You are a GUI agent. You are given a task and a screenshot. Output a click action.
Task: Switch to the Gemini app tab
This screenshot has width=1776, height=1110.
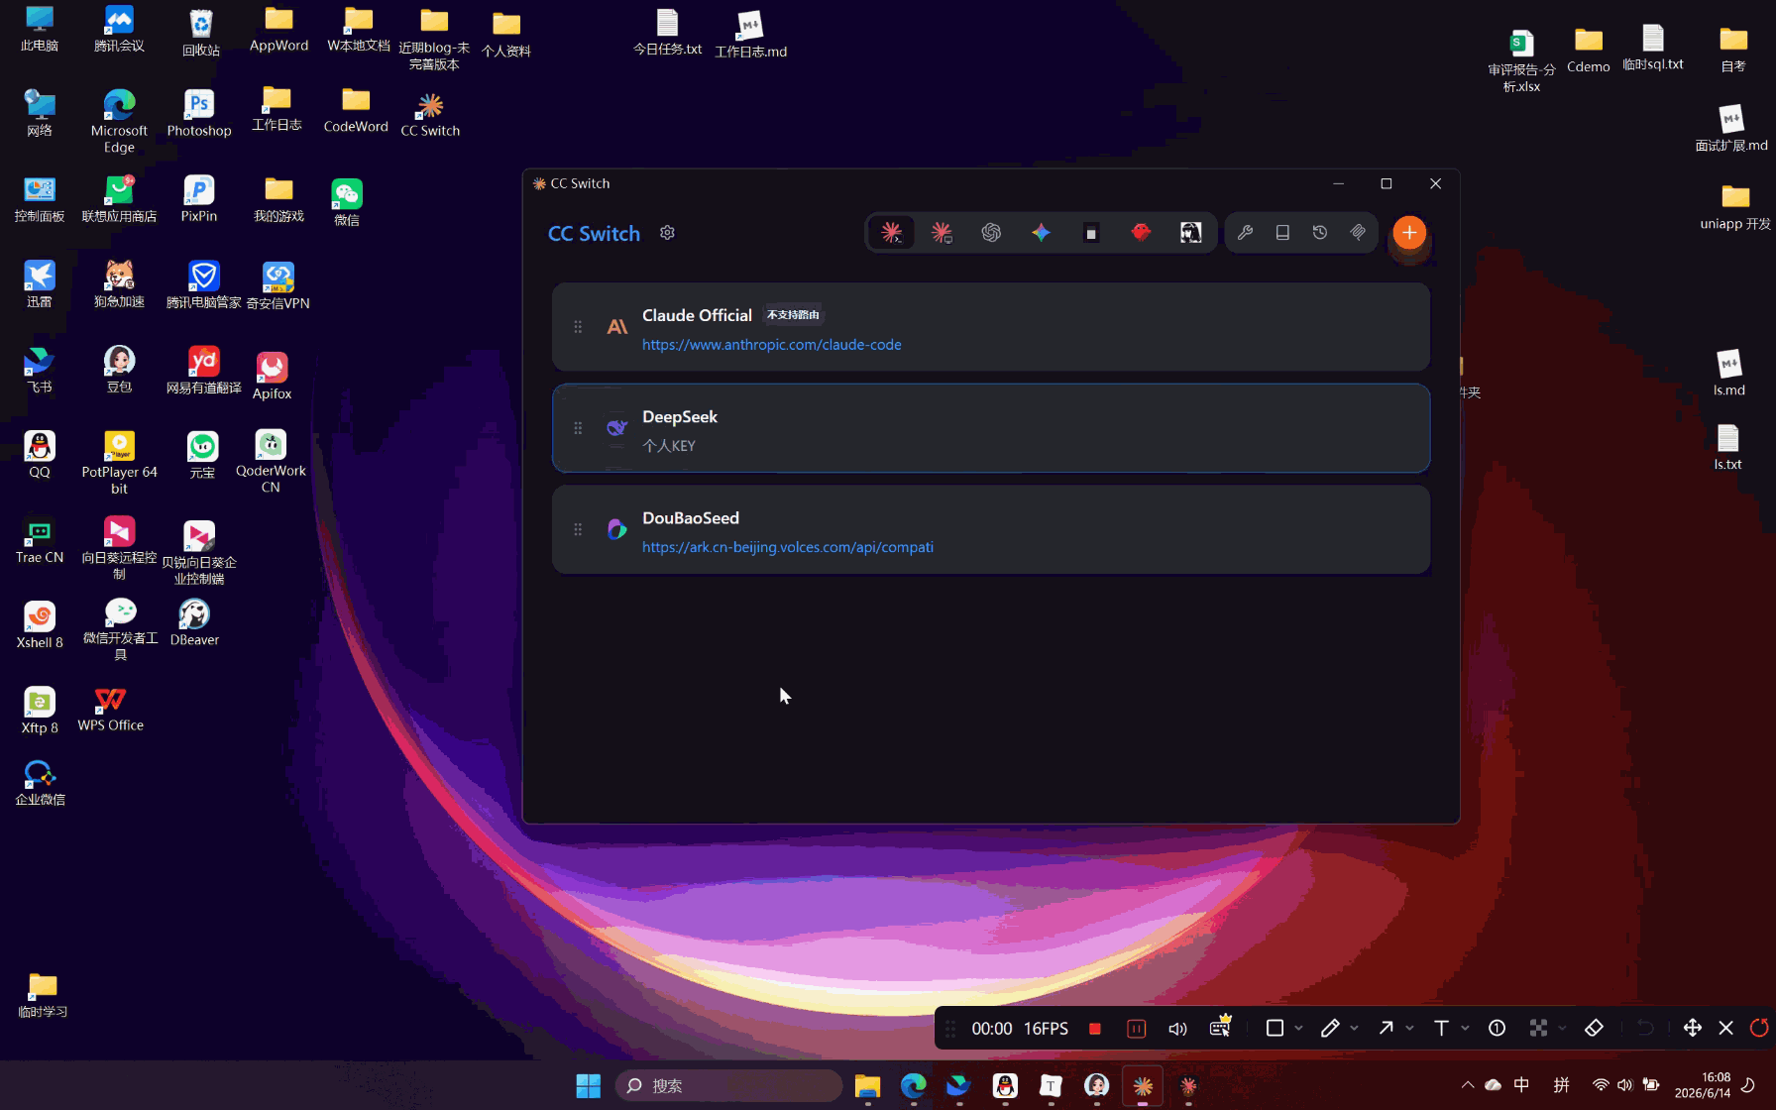[1041, 233]
